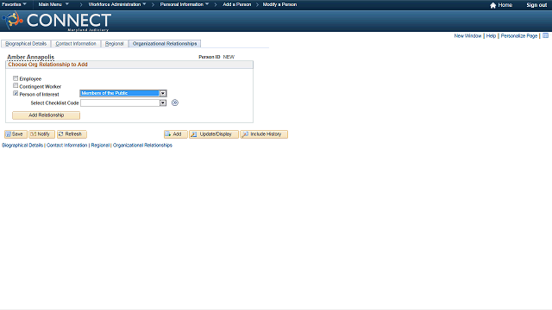This screenshot has height=310, width=552.
Task: Click the Personalize Page link
Action: click(519, 36)
